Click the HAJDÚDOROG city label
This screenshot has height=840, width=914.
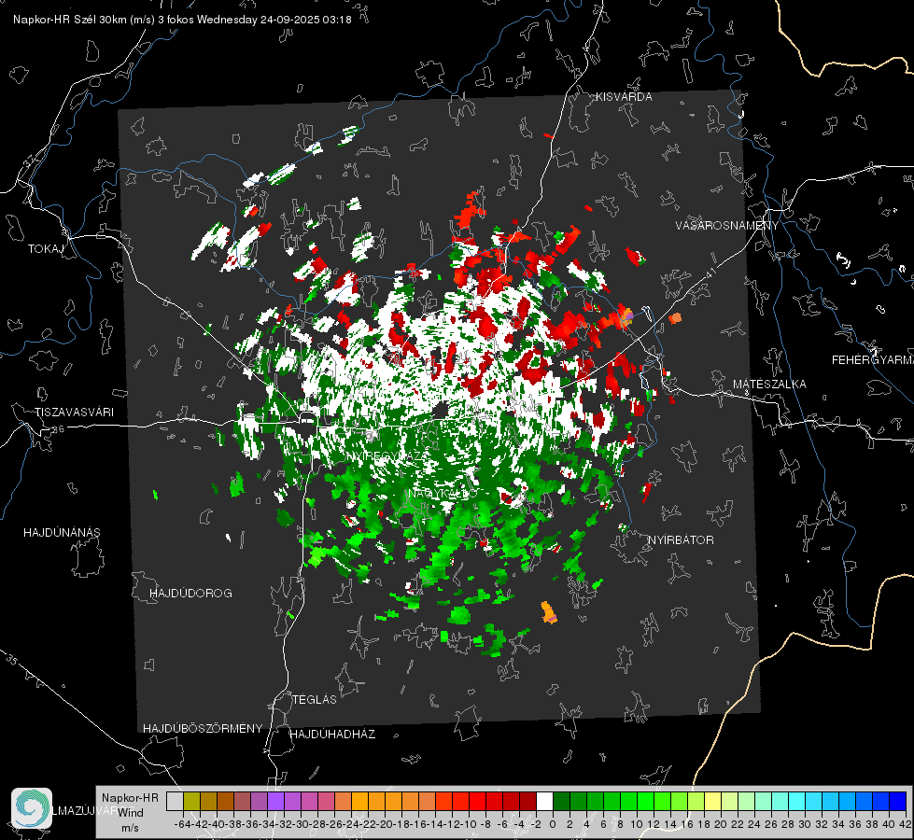tap(190, 594)
